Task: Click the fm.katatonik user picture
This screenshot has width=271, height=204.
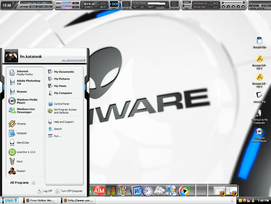Action: coord(11,56)
